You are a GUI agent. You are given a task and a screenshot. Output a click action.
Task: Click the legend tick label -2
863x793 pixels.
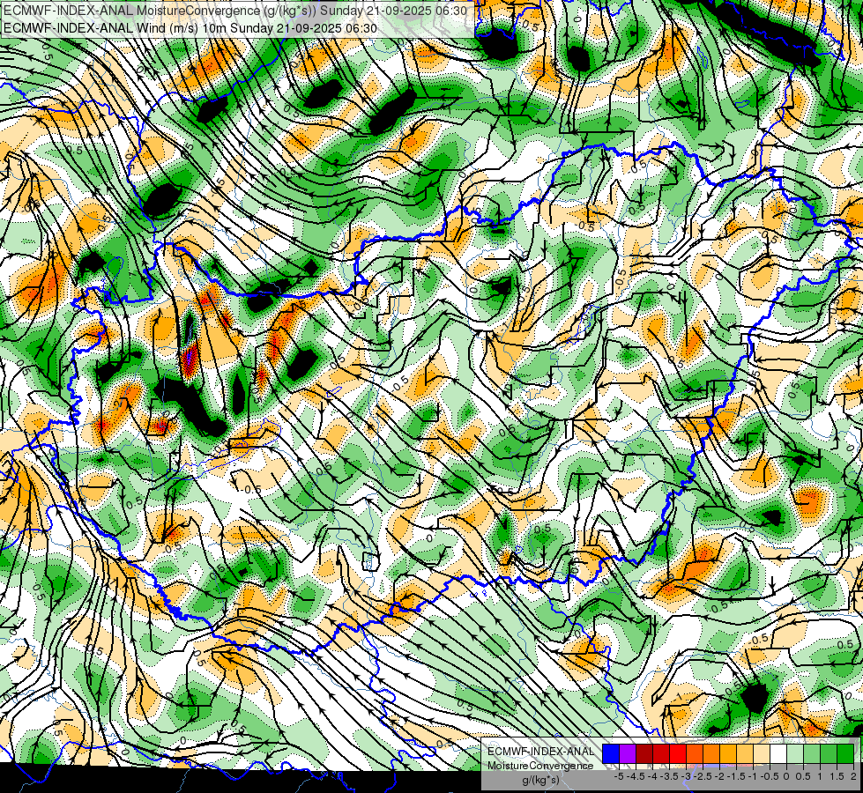pyautogui.click(x=720, y=776)
